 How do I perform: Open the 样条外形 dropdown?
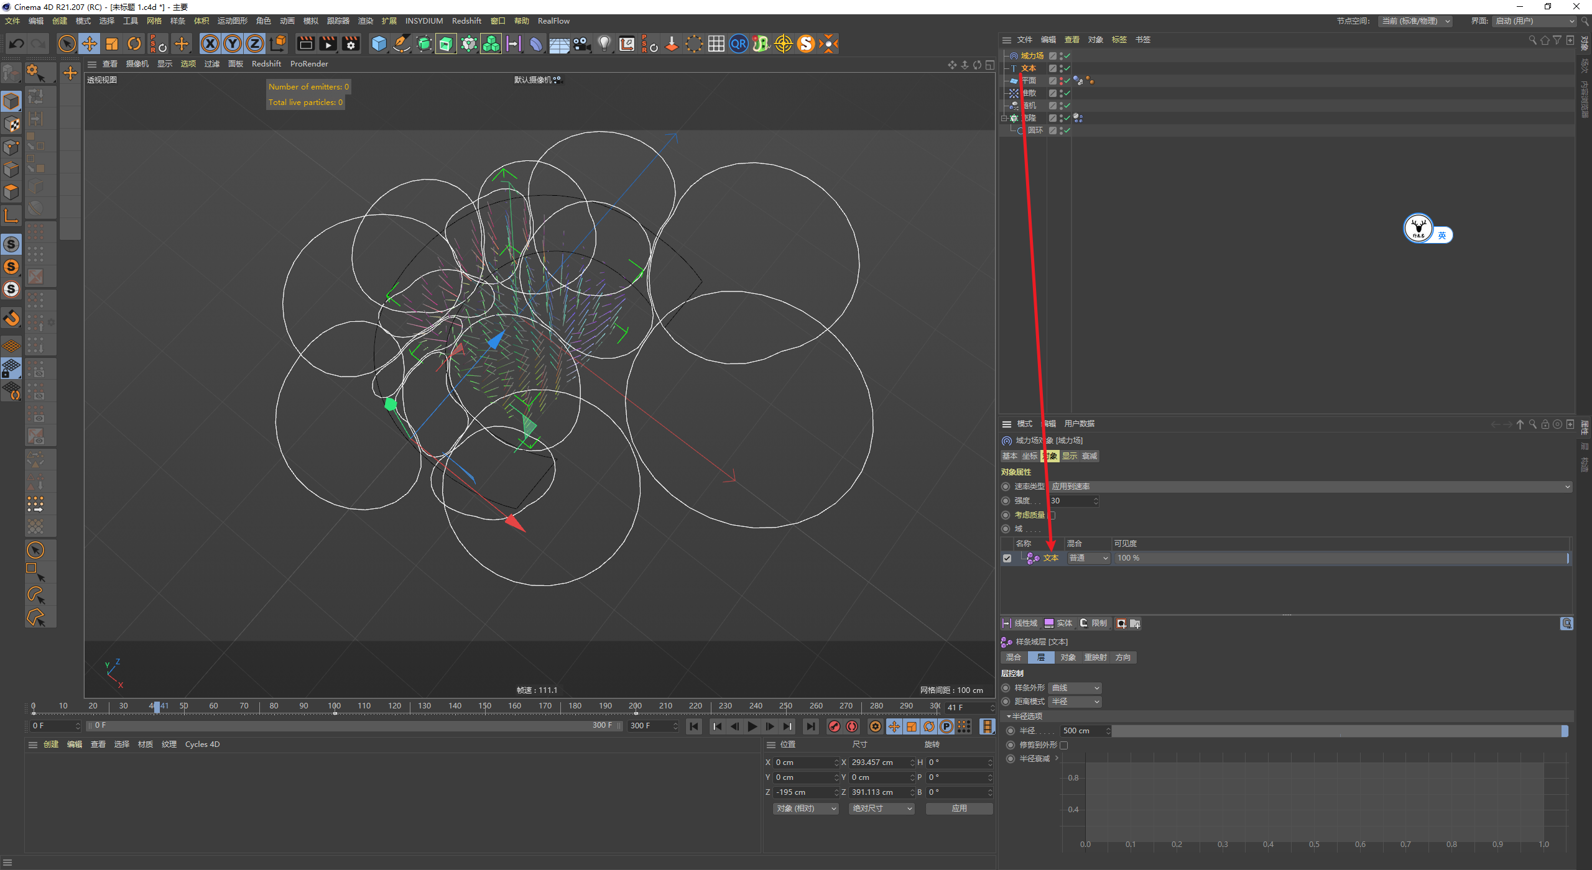1075,688
